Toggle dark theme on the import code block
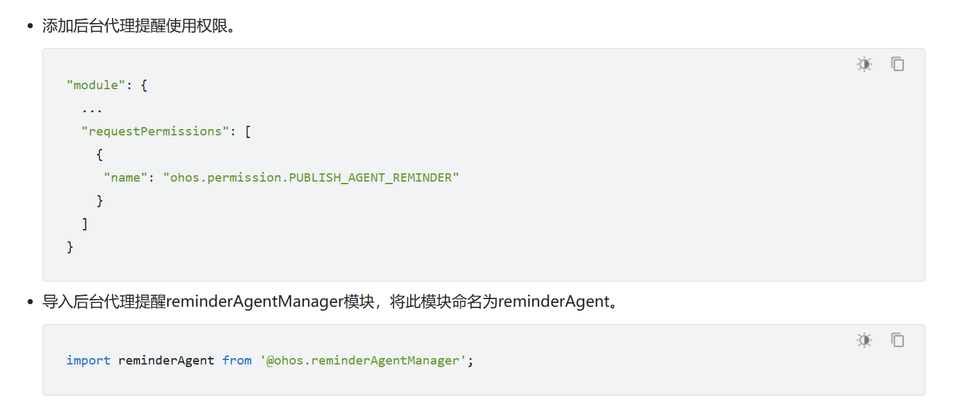 tap(864, 340)
